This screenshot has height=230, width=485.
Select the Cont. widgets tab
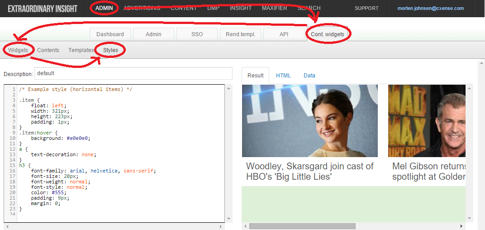[328, 34]
